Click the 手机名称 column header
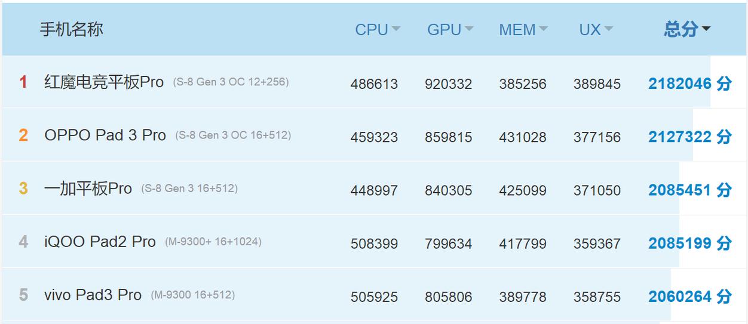This screenshot has width=748, height=324. [x=72, y=29]
